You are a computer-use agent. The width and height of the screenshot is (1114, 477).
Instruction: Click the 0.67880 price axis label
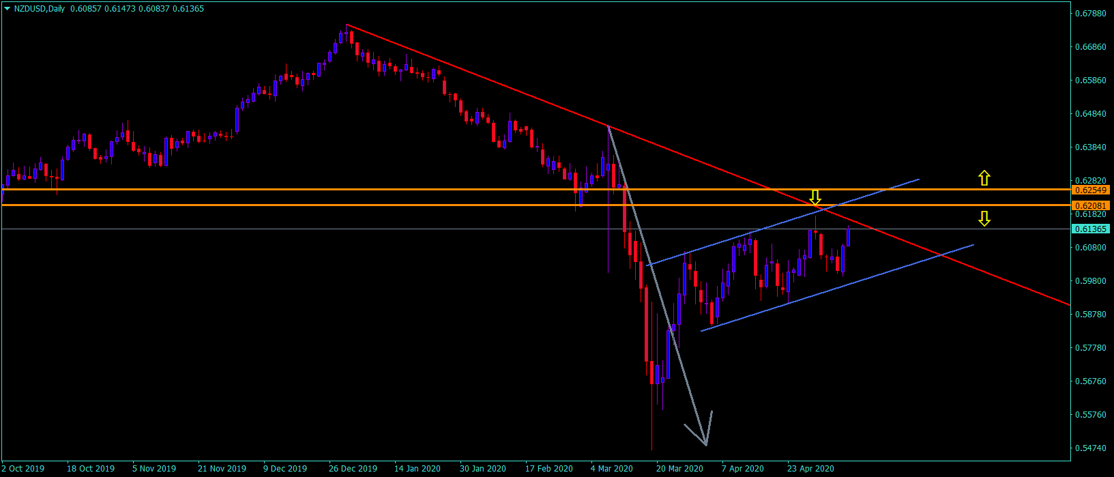[x=1089, y=14]
